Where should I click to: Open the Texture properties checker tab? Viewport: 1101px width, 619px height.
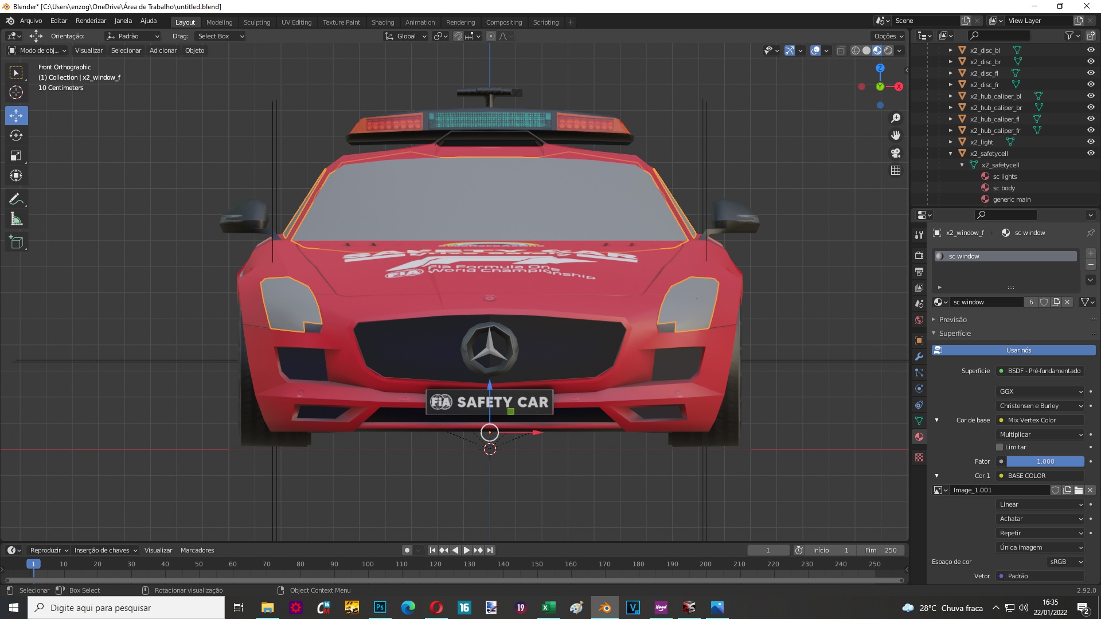coord(919,457)
